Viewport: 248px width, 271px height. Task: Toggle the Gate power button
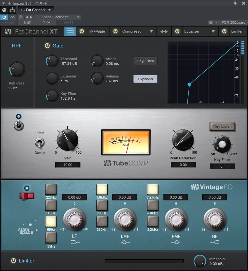47,46
